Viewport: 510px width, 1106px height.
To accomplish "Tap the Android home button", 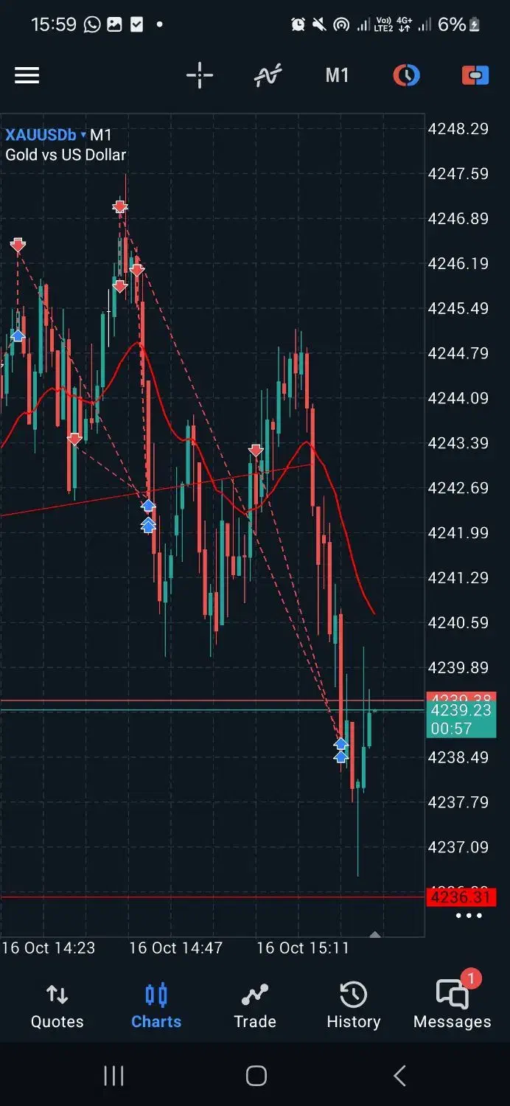I will (x=256, y=1076).
